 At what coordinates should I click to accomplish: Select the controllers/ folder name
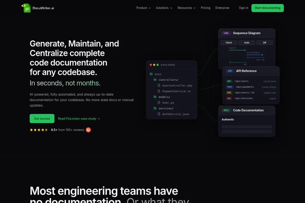pyautogui.click(x=168, y=80)
